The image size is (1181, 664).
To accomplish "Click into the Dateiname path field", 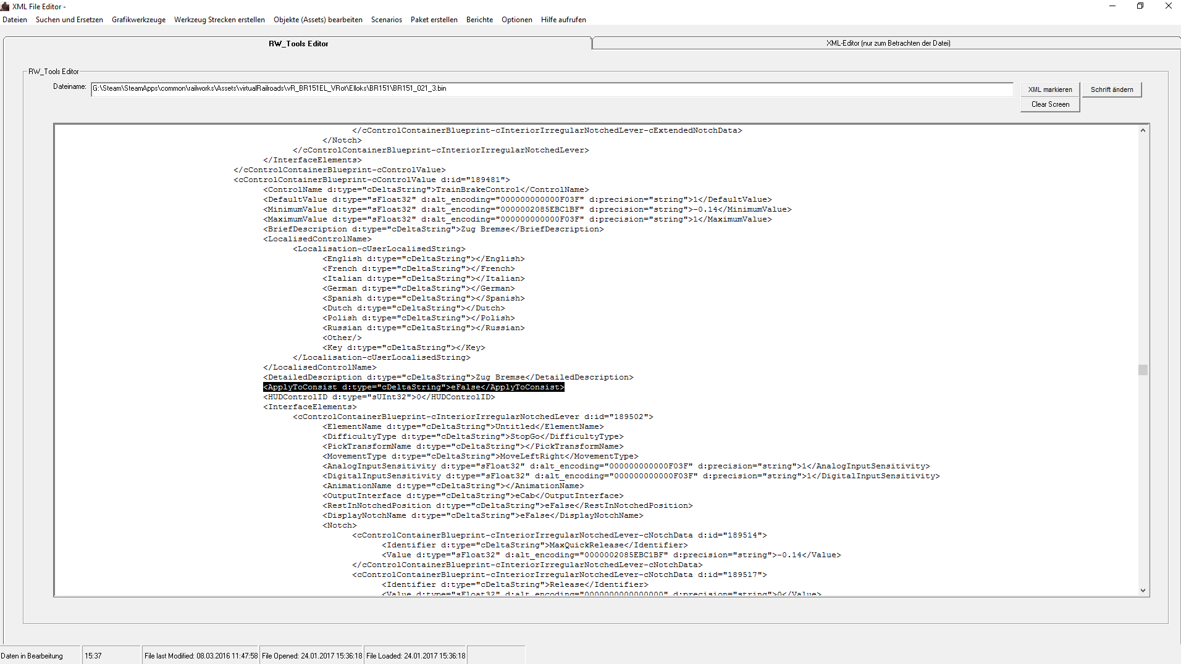I will (x=552, y=89).
